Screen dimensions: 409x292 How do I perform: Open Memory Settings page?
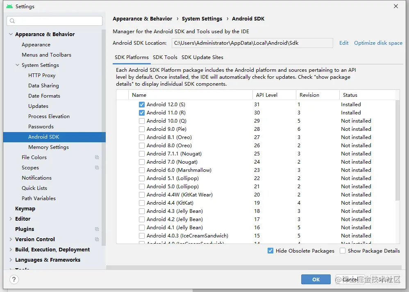(x=48, y=147)
